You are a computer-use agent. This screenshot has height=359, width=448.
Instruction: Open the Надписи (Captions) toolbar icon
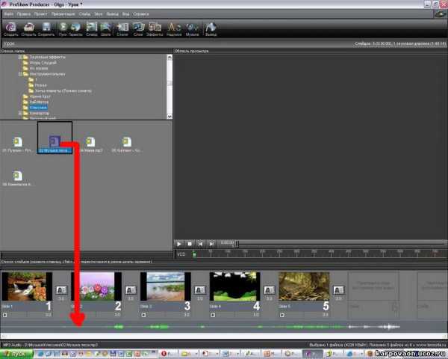coord(174,28)
